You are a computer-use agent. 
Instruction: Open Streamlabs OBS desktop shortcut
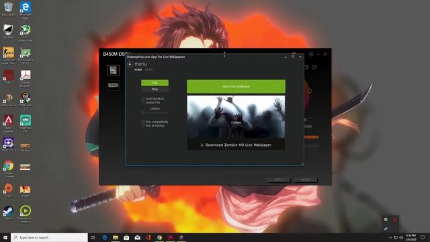point(26,124)
